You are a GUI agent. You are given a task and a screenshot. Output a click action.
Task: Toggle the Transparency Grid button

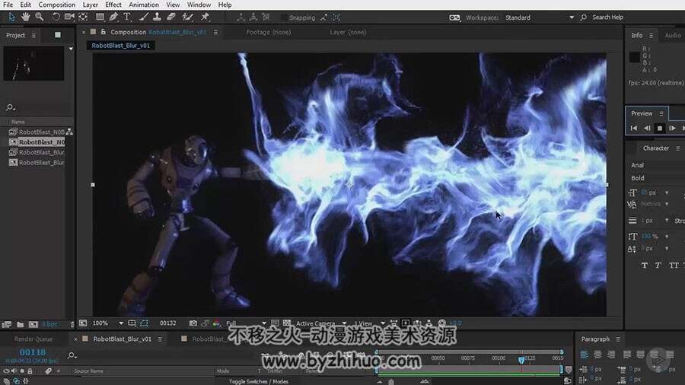287,323
